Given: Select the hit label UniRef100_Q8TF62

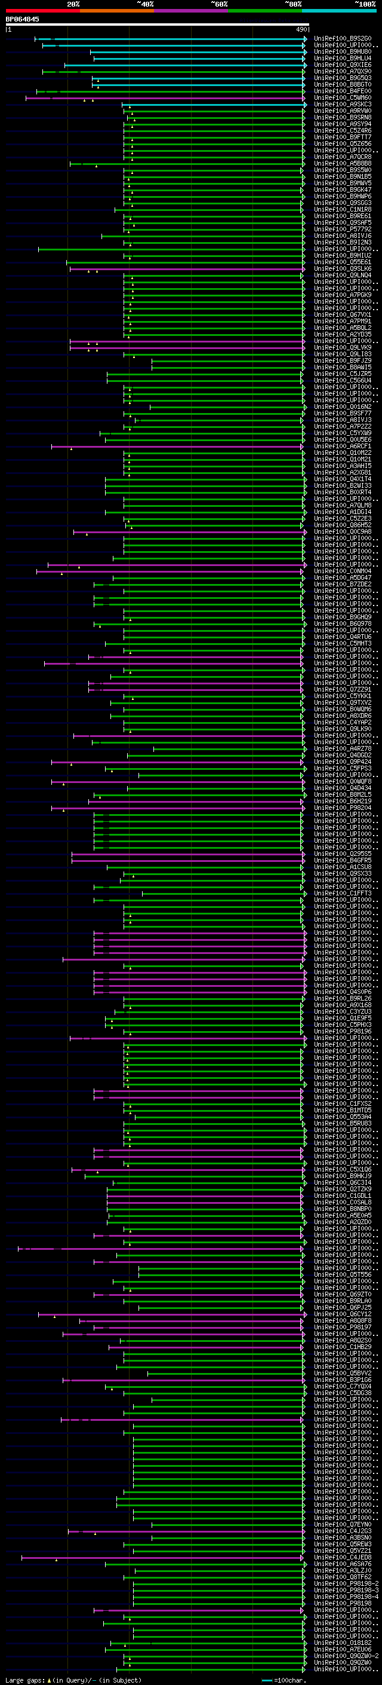Looking at the screenshot, I should tap(343, 1577).
